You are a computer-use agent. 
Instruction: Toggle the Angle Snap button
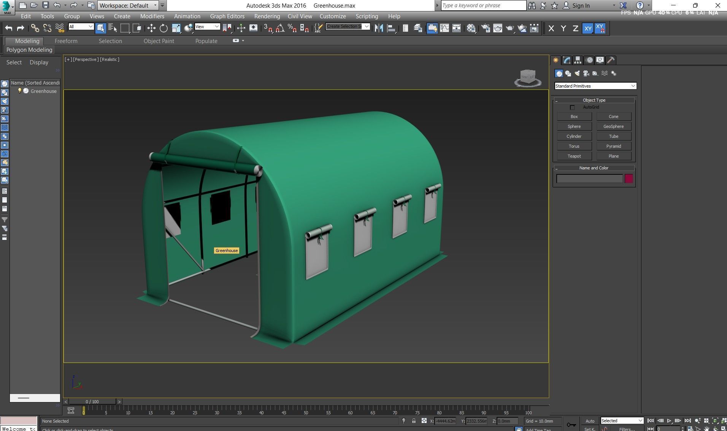tap(280, 28)
